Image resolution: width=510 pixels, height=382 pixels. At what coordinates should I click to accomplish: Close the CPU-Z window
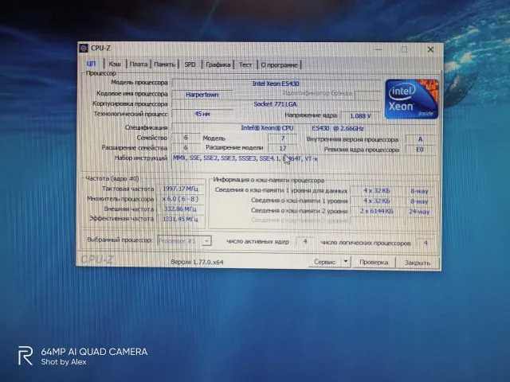[x=430, y=49]
